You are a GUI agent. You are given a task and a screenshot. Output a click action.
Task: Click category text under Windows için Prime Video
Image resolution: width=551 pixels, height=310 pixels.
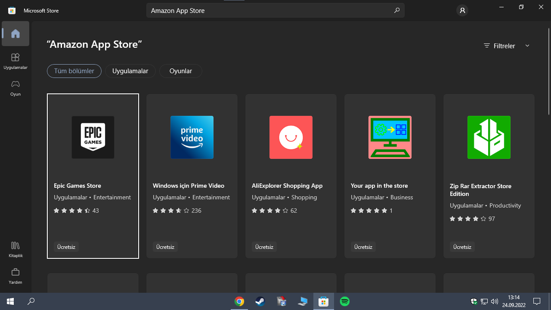tap(191, 197)
